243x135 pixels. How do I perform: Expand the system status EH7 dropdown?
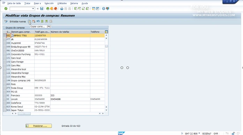(199, 133)
